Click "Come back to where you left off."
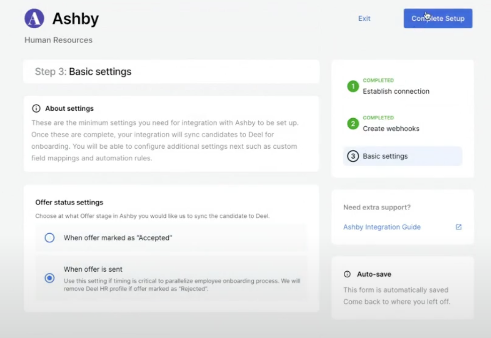The height and width of the screenshot is (338, 491). (x=397, y=302)
